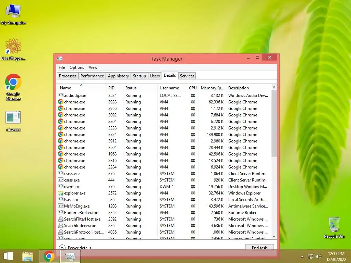Select lsass.exe process icon
Image resolution: width=351 pixels, height=263 pixels.
click(x=60, y=200)
